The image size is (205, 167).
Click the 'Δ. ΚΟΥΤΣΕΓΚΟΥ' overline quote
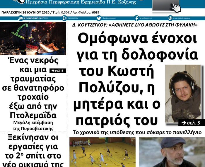pos(135,25)
